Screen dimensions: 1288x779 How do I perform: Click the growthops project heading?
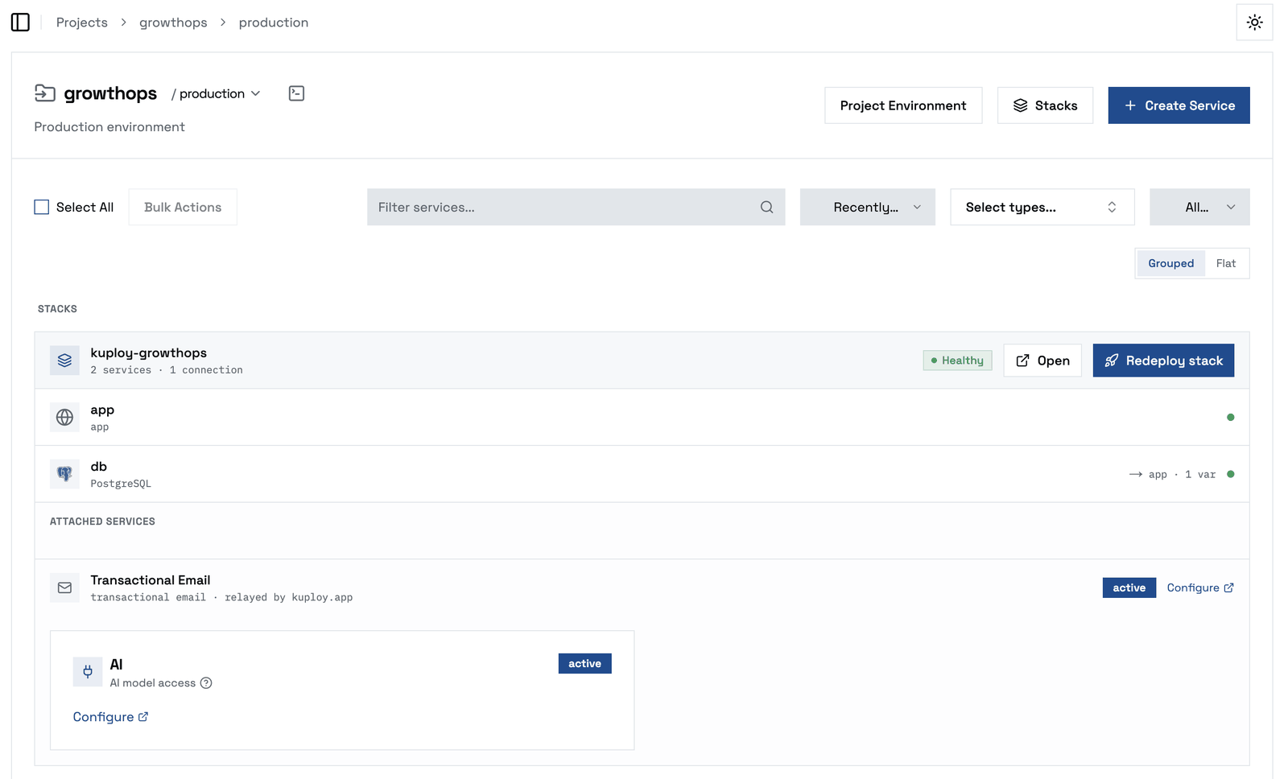click(110, 93)
